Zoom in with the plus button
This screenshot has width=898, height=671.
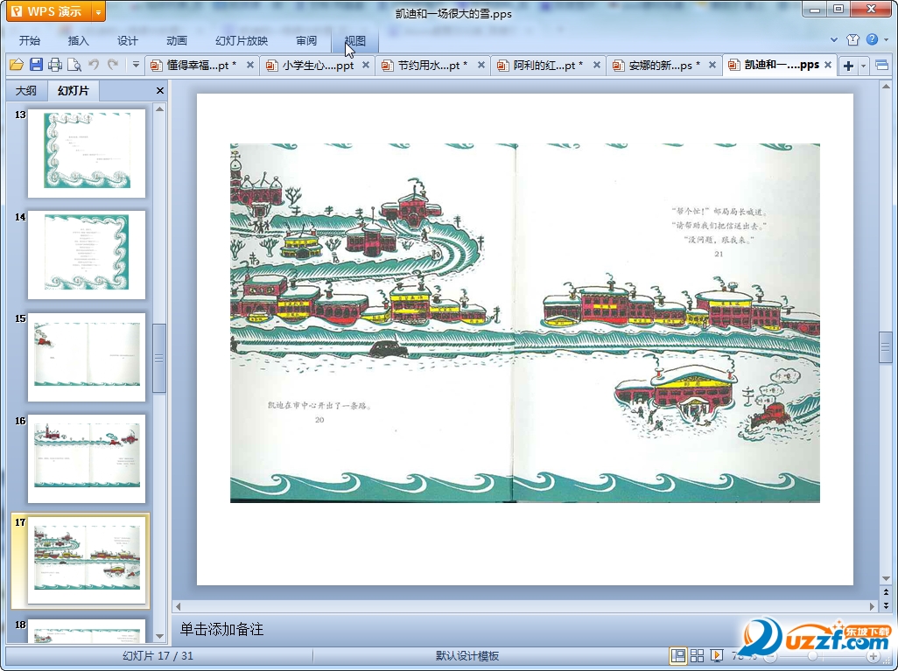coord(873,656)
